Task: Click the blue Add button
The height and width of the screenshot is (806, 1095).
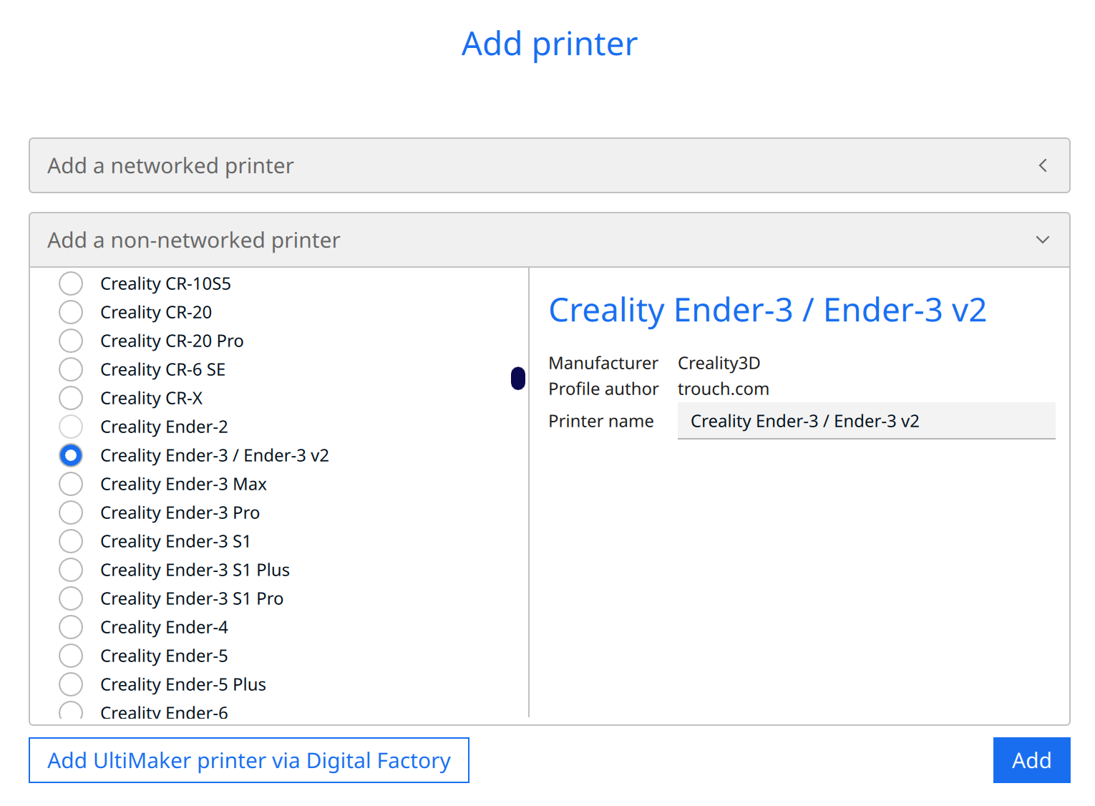Action: (x=1031, y=760)
